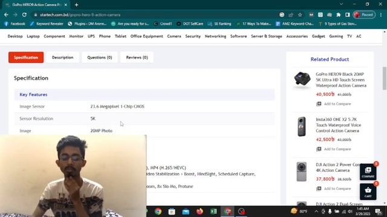Click the taskbar volume icon

click(x=350, y=212)
